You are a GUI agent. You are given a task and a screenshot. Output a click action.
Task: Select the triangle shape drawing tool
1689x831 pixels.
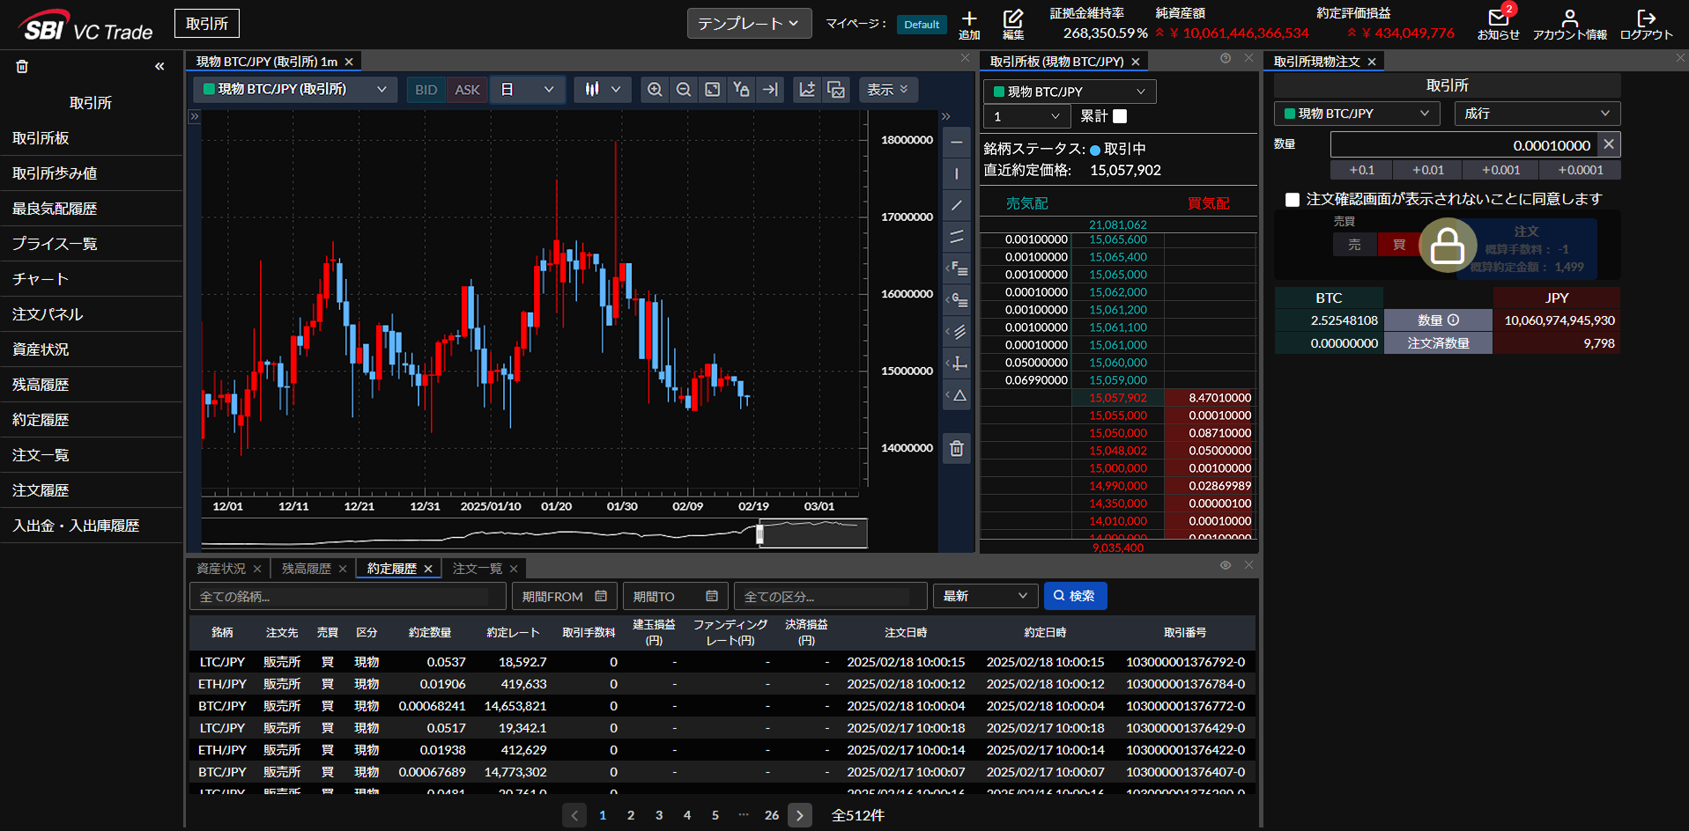point(957,395)
